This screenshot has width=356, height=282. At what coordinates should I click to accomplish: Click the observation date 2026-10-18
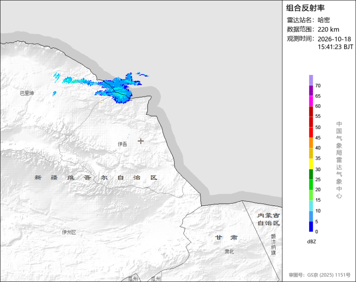[334, 39]
